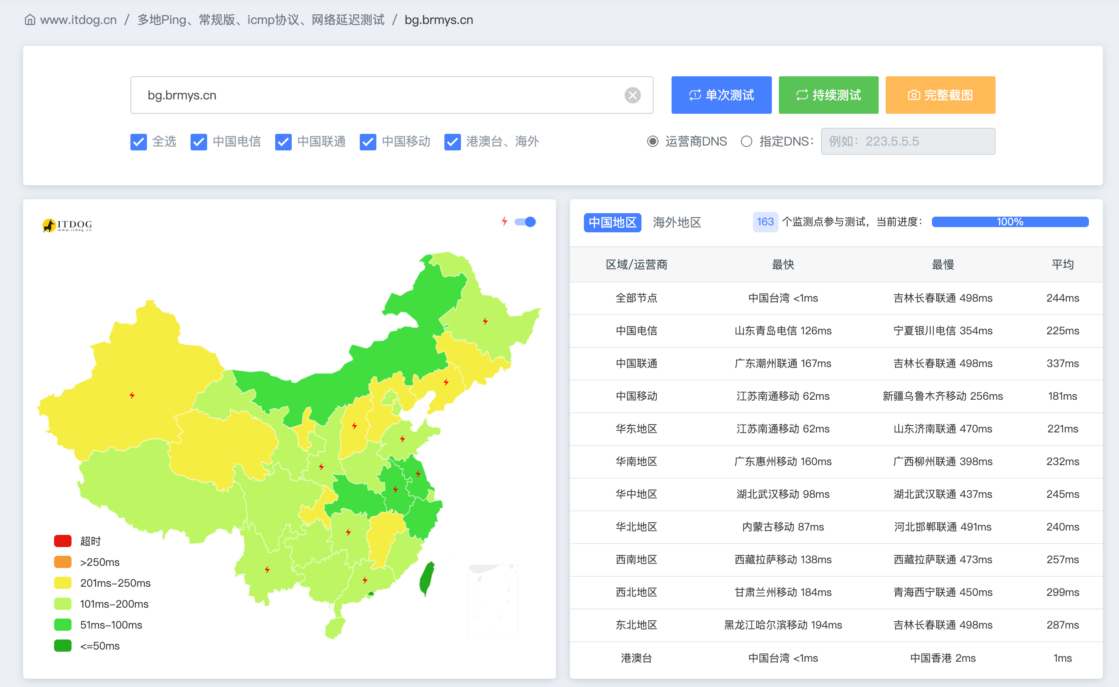Click 湖北武汉移动 98ms cell
This screenshot has height=687, width=1119.
click(x=783, y=494)
